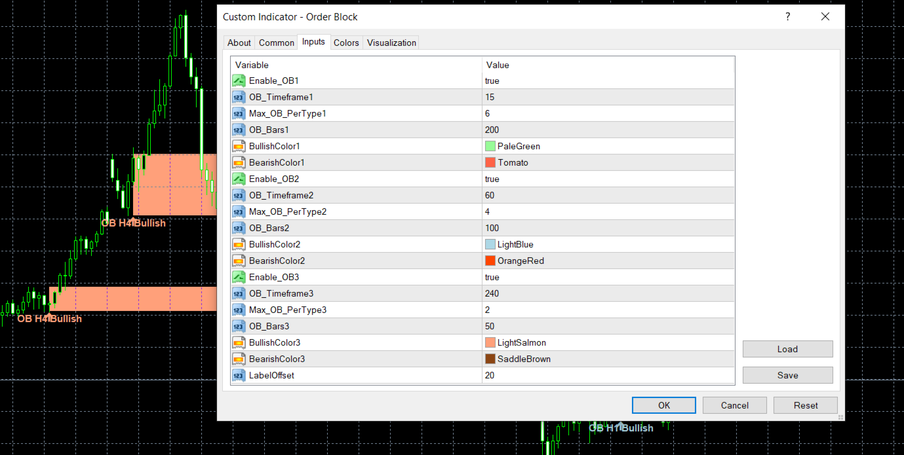Click the numeric 123 icon beside OB_Timeframe1

(x=239, y=97)
